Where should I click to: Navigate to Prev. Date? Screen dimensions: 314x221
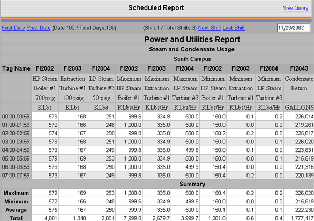pyautogui.click(x=39, y=28)
